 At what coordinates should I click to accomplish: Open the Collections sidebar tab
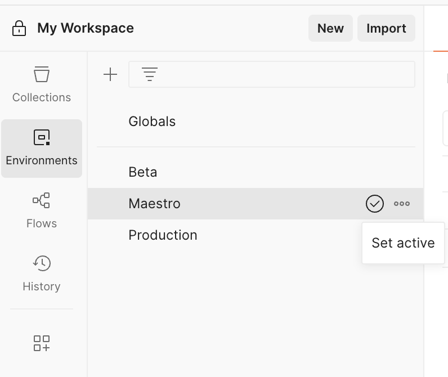(x=42, y=84)
